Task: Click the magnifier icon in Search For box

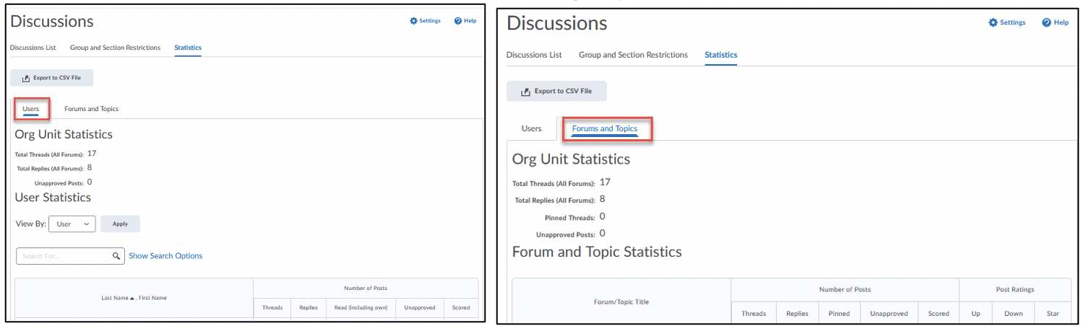Action: click(x=116, y=256)
